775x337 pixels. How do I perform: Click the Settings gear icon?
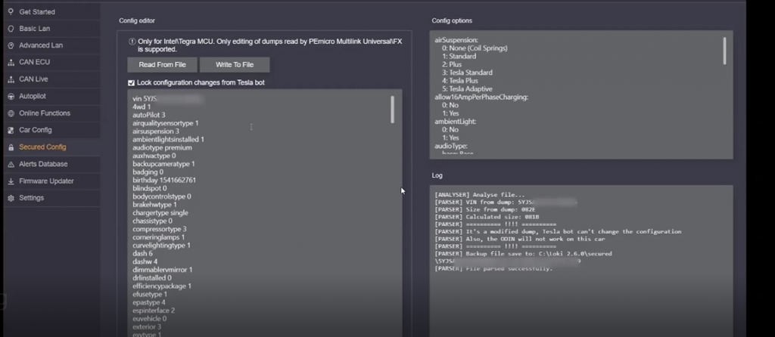tap(10, 198)
